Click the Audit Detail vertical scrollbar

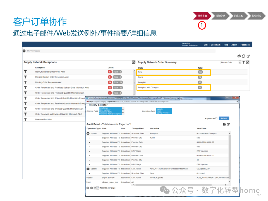pyautogui.click(x=229, y=157)
